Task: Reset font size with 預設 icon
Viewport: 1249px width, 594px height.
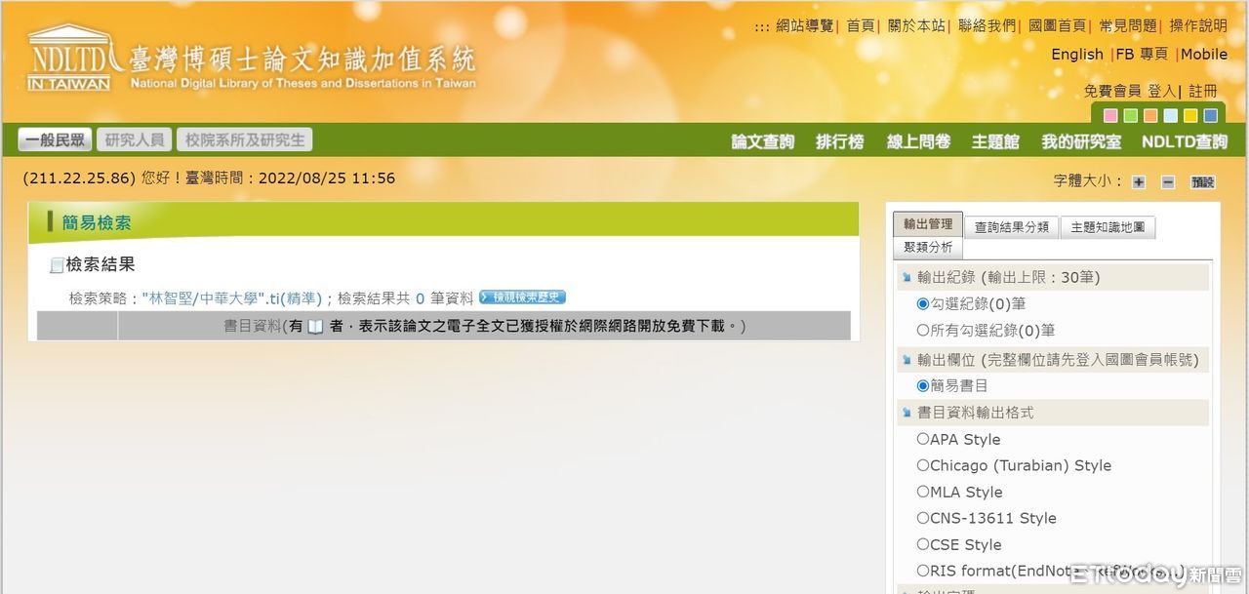Action: click(1203, 182)
